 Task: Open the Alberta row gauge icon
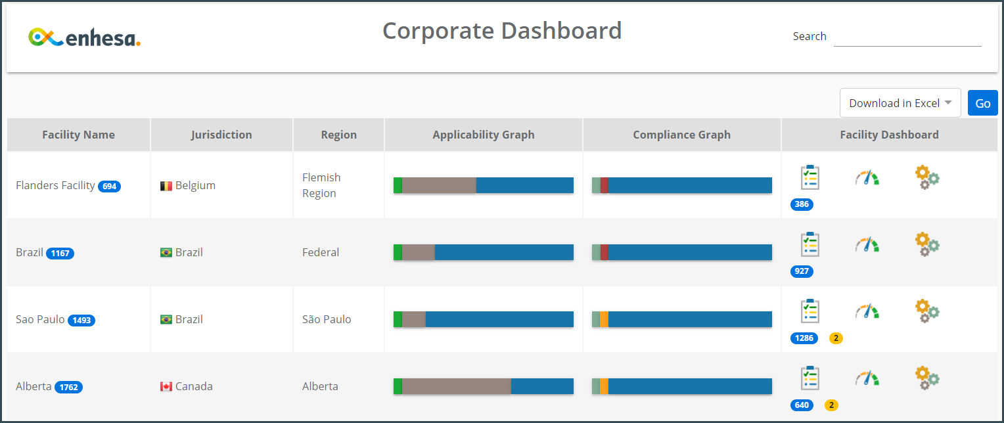(867, 378)
